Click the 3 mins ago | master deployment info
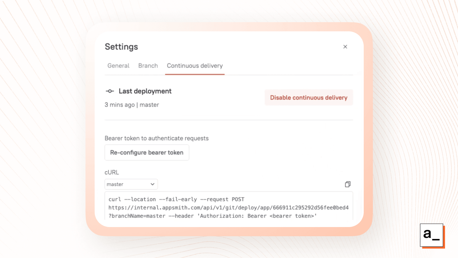 [132, 105]
